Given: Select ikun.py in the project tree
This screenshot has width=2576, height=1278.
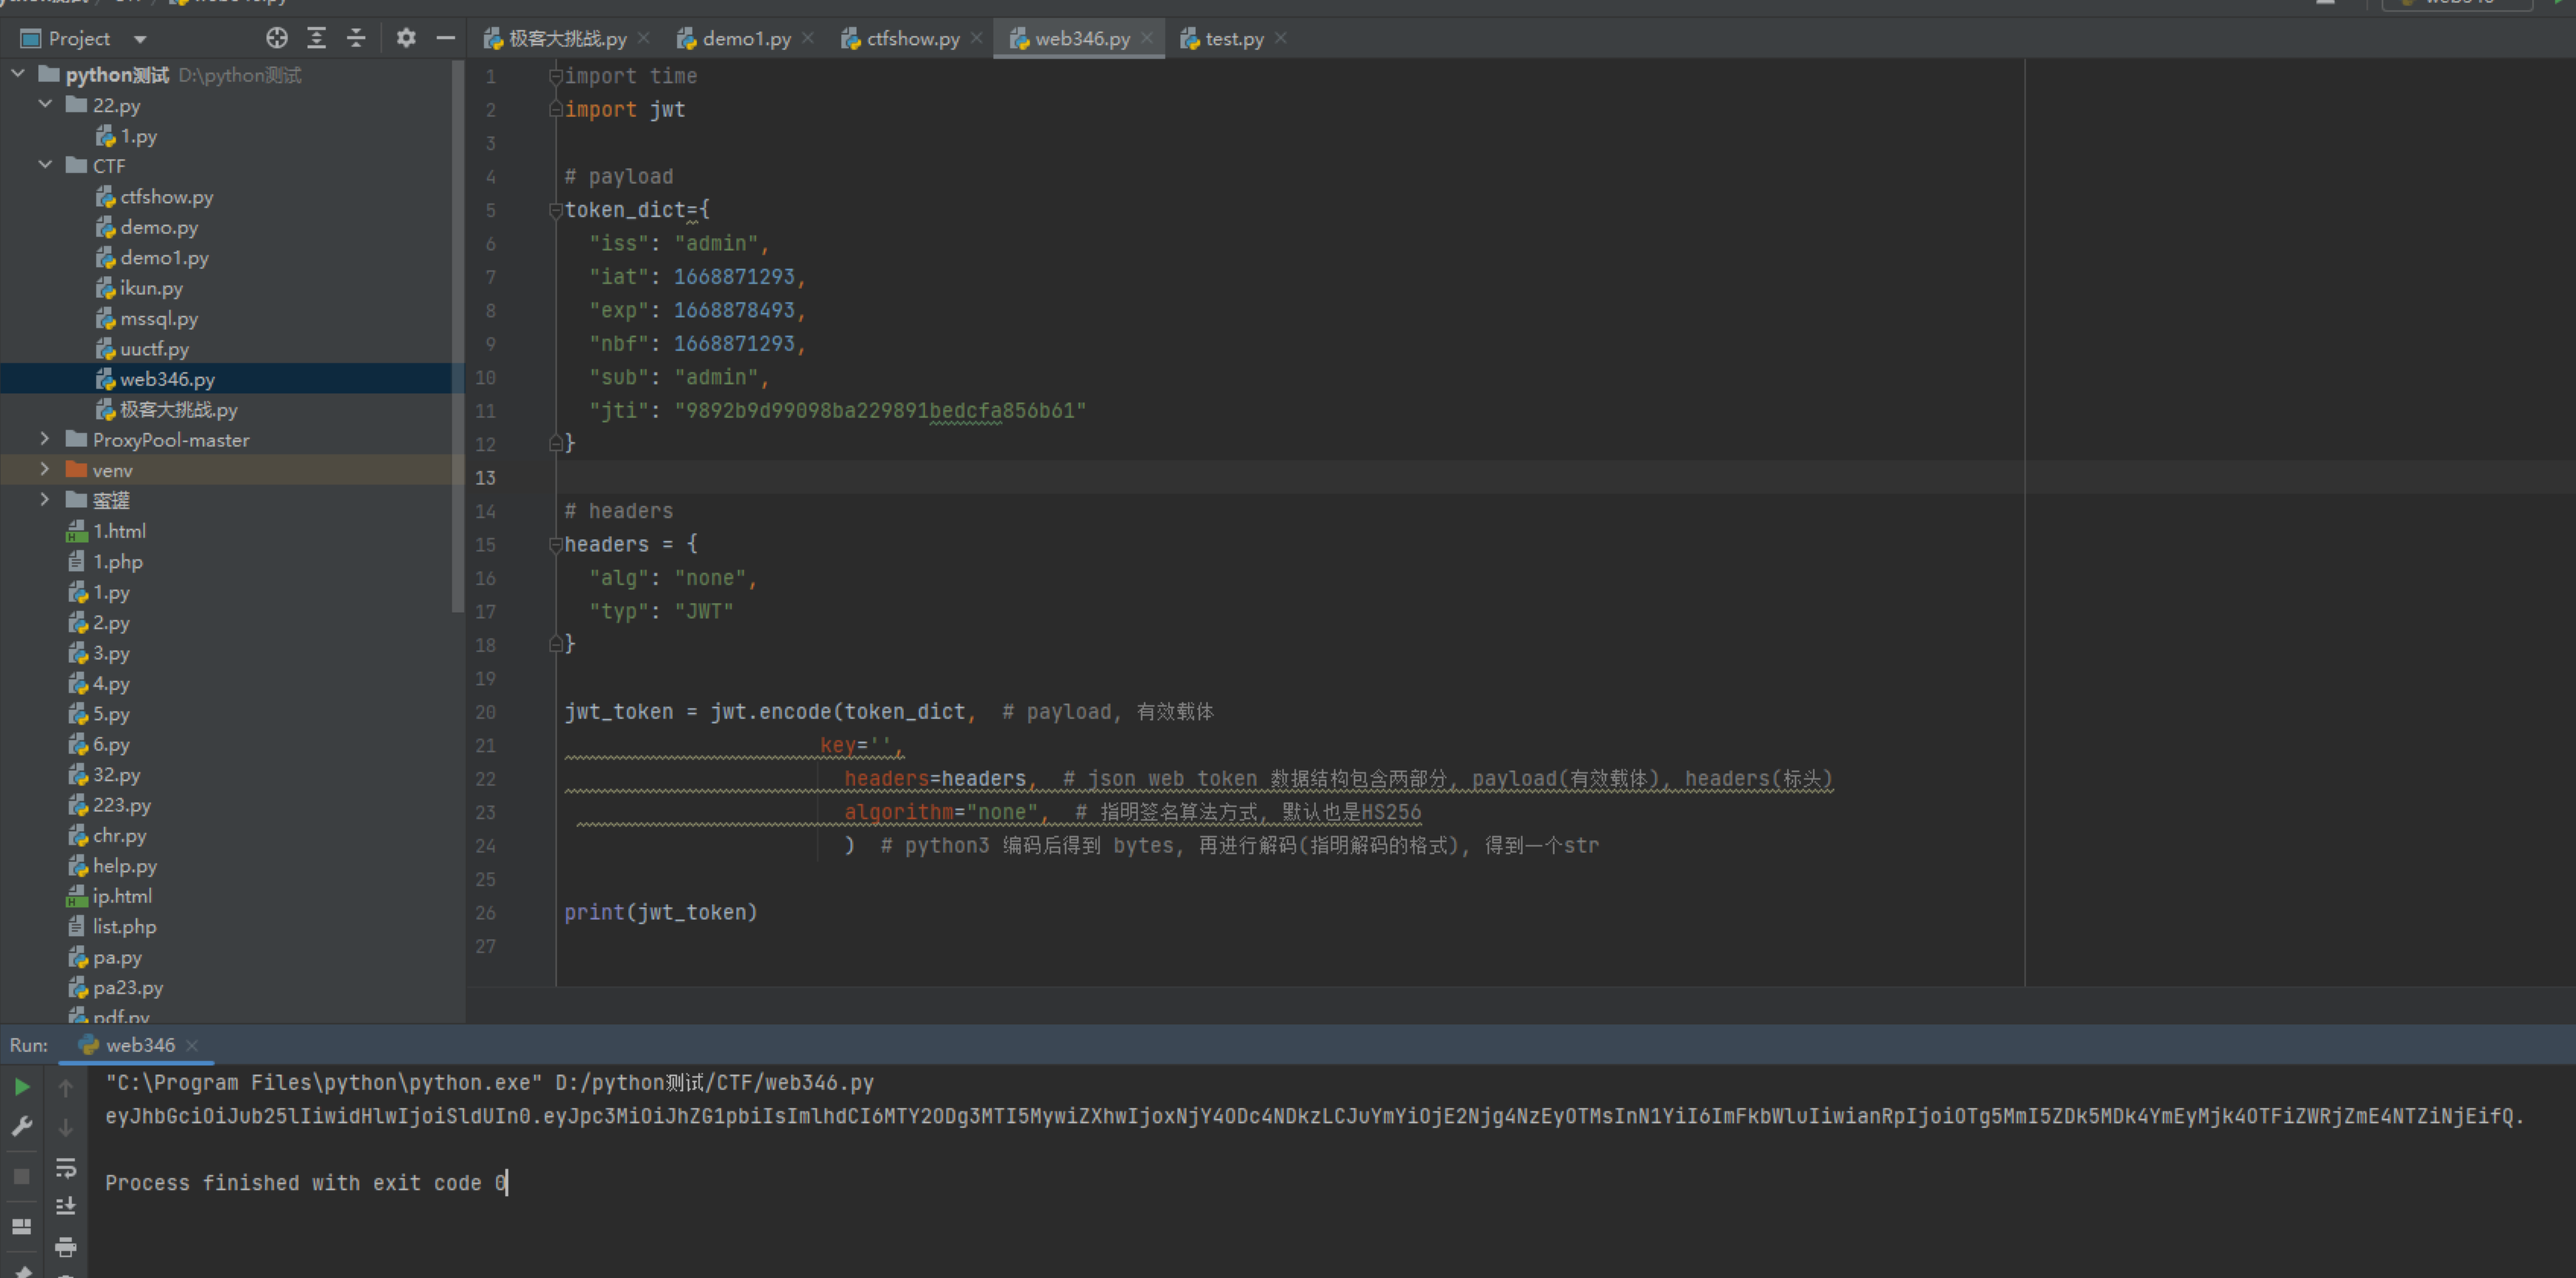Looking at the screenshot, I should click(140, 288).
